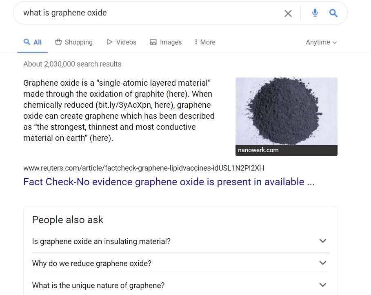Viewport: 371px width, 295px height.
Task: Start voice search with the microphone icon
Action: (x=315, y=13)
